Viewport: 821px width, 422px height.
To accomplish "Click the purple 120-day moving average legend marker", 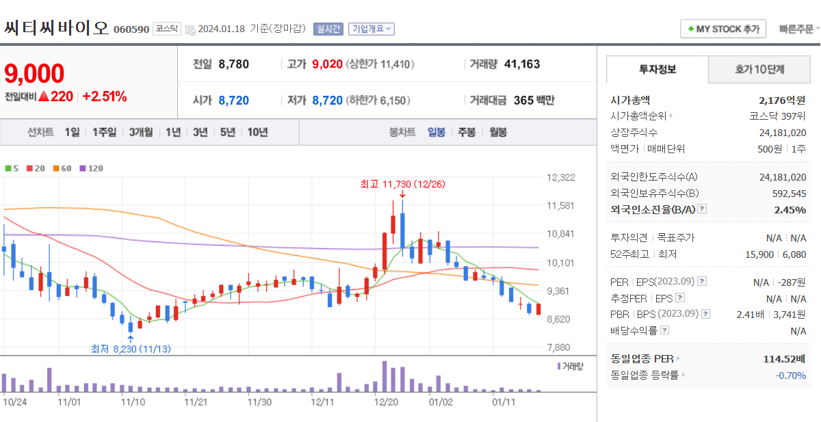I will (83, 168).
